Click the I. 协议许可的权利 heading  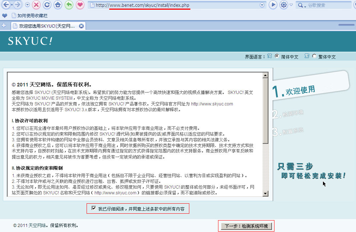tap(30, 121)
